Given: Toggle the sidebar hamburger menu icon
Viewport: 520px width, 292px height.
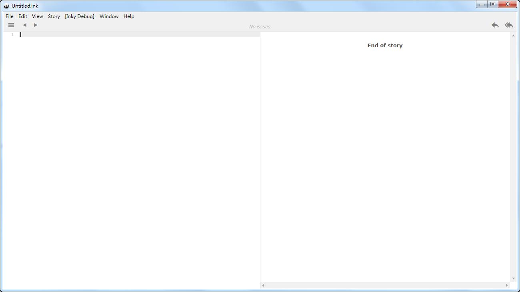Looking at the screenshot, I should 11,25.
